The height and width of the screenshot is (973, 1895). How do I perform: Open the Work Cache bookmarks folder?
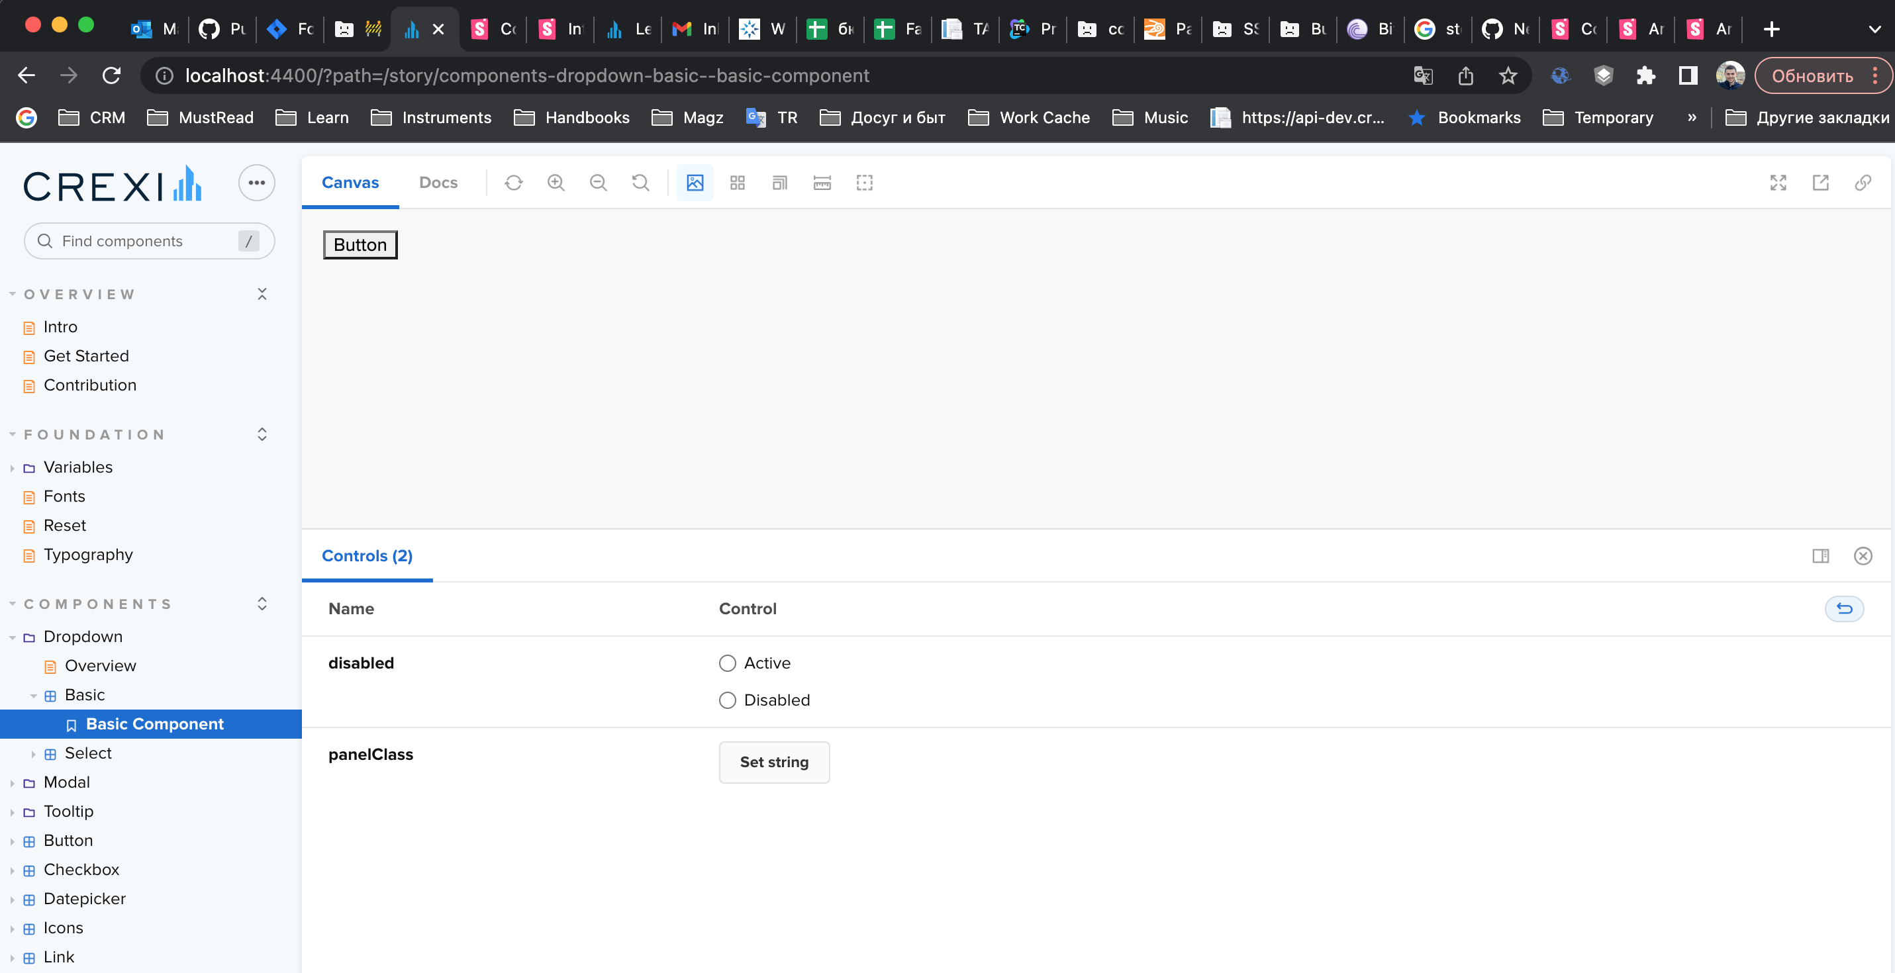tap(1029, 118)
